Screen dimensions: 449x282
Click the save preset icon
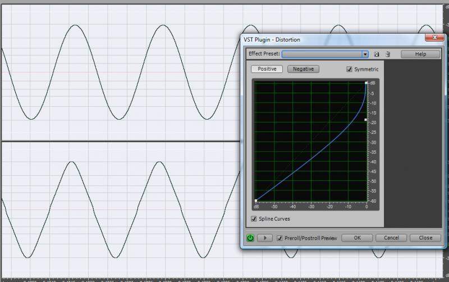coord(377,54)
